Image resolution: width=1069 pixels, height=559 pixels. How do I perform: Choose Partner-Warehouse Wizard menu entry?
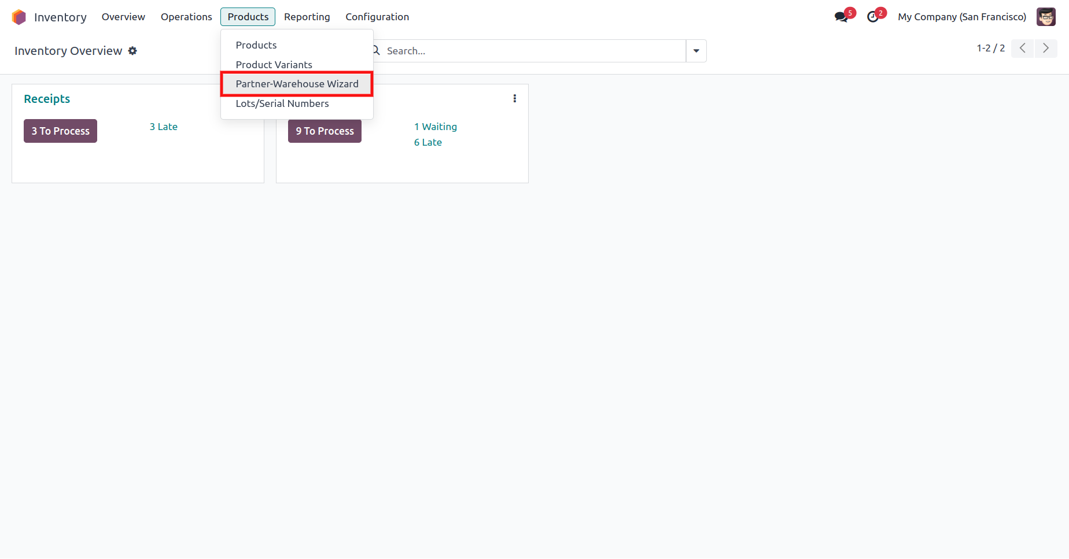coord(297,84)
